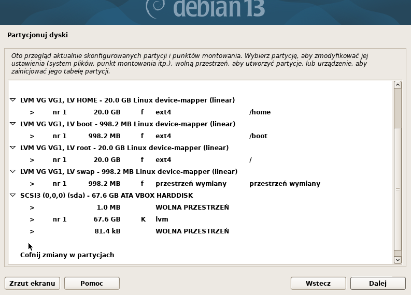Image resolution: width=411 pixels, height=295 pixels.
Task: Collapse the SCSI3 sda hard disk entry
Action: [13, 196]
